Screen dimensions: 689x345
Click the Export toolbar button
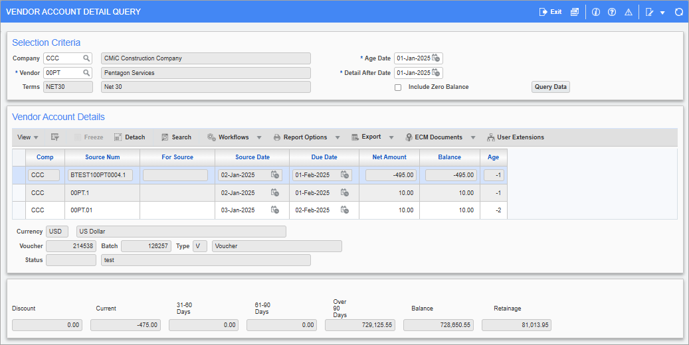(x=367, y=137)
